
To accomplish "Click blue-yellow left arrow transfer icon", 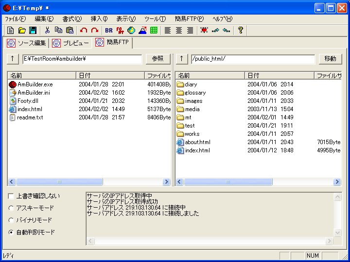I will [227, 30].
